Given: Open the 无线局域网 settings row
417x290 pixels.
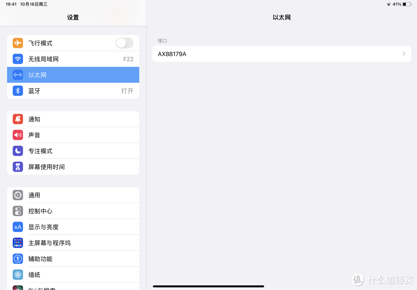Looking at the screenshot, I should coord(73,59).
